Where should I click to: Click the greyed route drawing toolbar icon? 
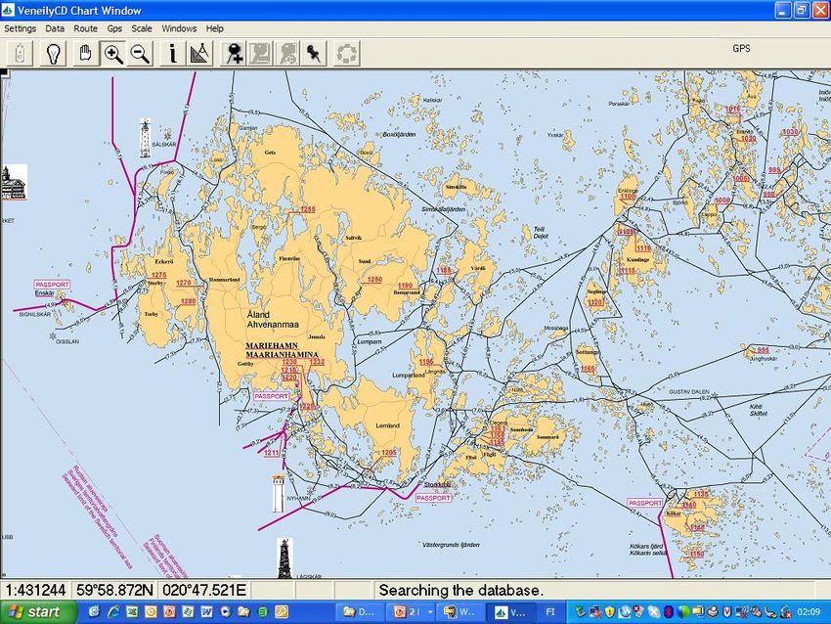260,54
